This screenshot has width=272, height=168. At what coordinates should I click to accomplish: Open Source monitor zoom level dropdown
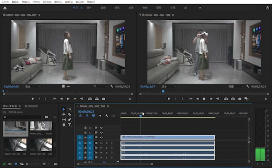point(32,86)
